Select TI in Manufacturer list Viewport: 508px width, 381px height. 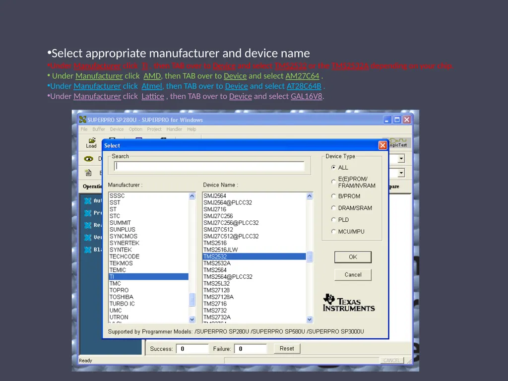(x=149, y=277)
